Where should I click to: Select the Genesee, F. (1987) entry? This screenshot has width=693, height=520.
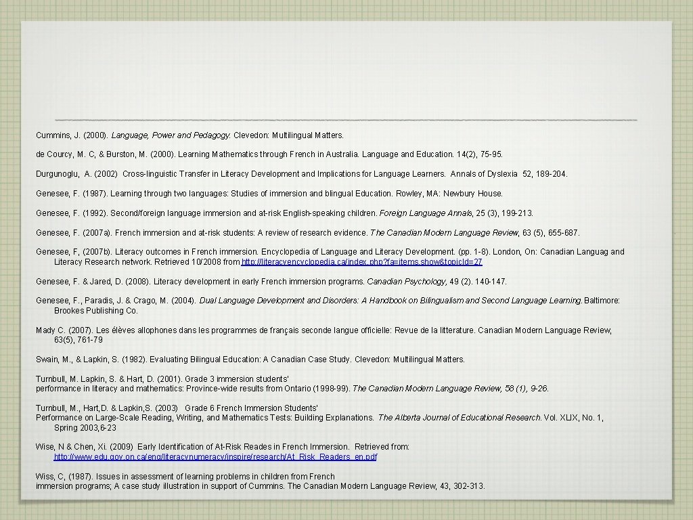click(x=269, y=193)
